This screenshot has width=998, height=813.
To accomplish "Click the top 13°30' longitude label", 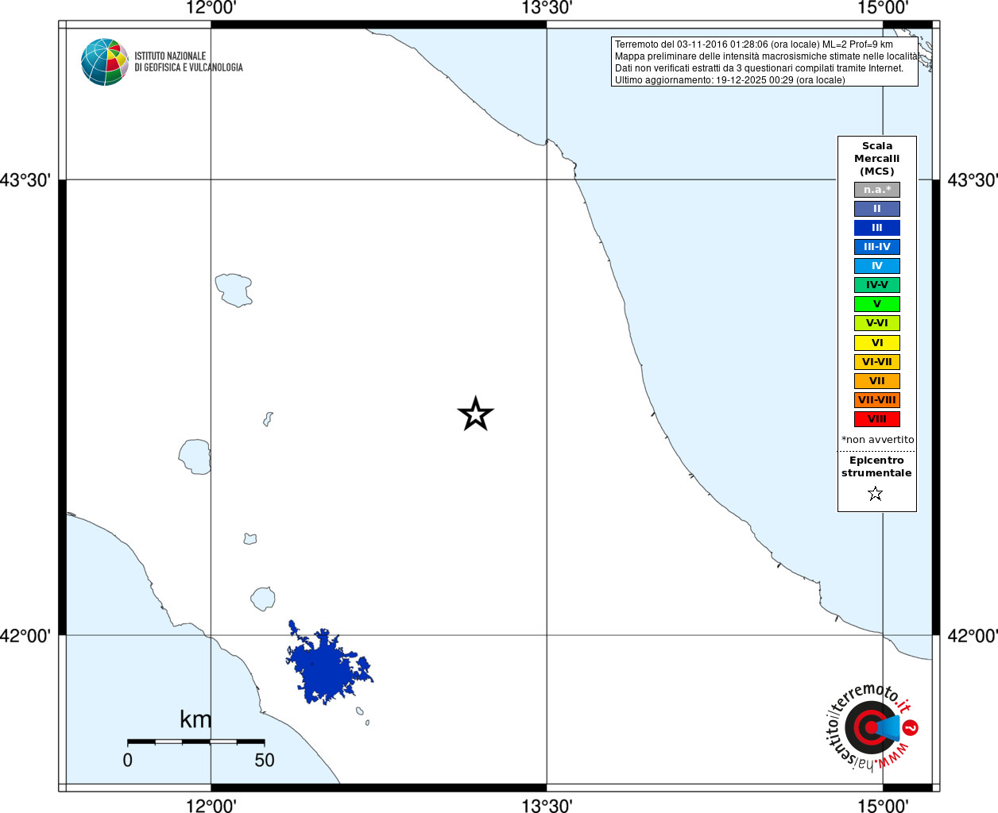I will pyautogui.click(x=547, y=9).
